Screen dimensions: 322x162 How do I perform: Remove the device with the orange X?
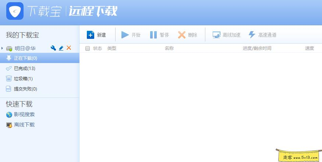pyautogui.click(x=69, y=48)
